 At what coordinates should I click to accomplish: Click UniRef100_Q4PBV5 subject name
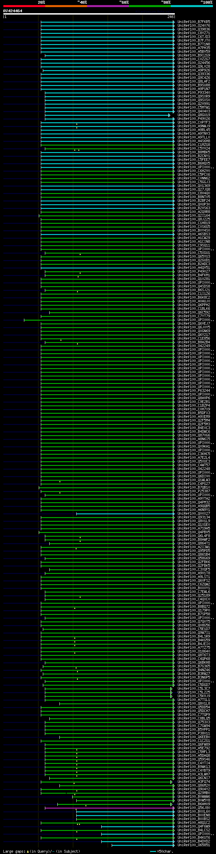pyautogui.click(x=194, y=532)
